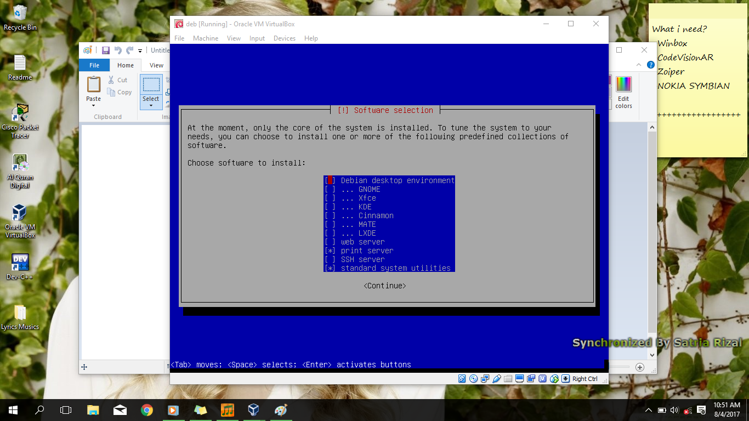The image size is (749, 421).
Task: Uncheck the print server option
Action: [x=330, y=251]
